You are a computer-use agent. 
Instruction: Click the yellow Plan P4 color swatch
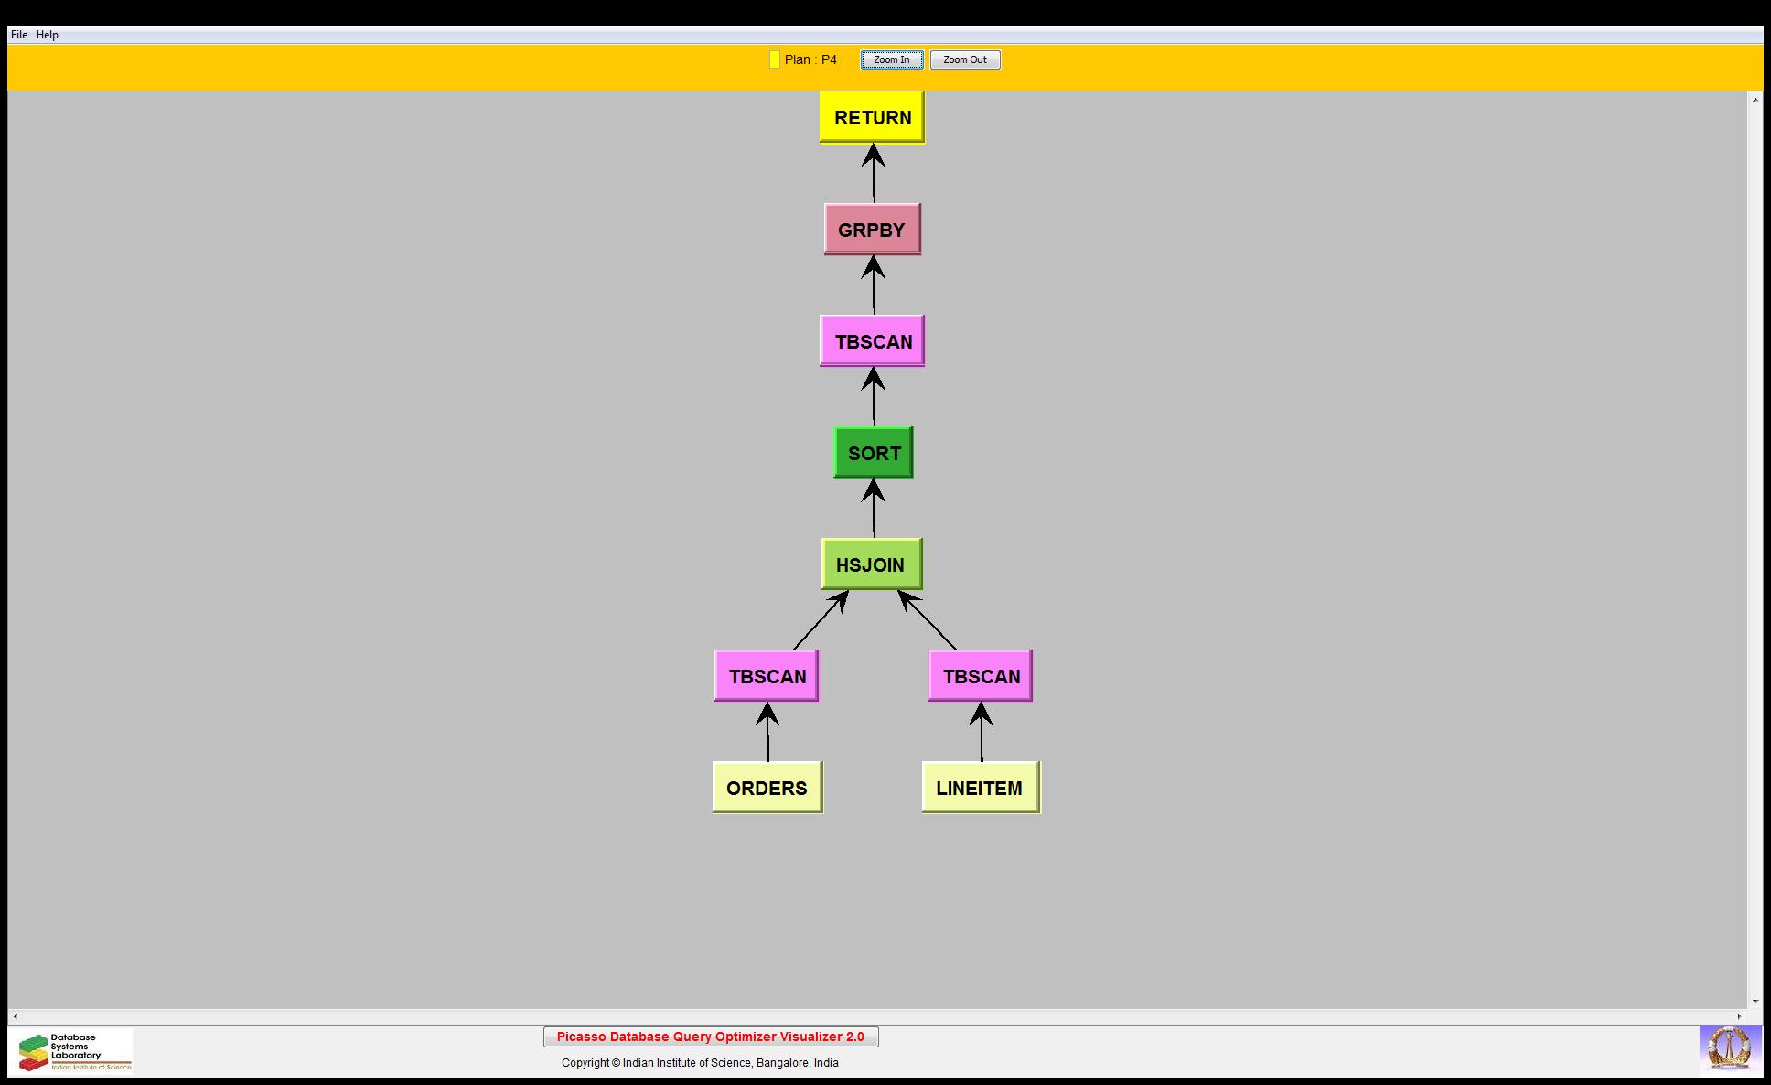774,59
